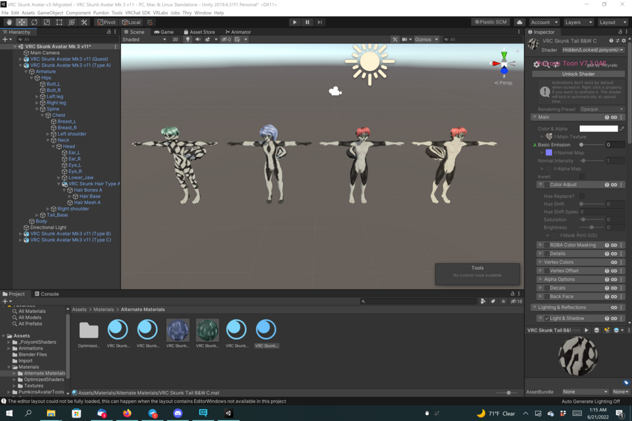The height and width of the screenshot is (421, 632).
Task: Click the Local toggle button
Action: 131,22
